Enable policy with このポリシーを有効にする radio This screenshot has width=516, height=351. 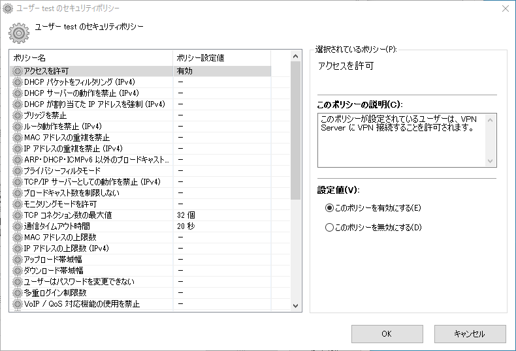(x=329, y=208)
